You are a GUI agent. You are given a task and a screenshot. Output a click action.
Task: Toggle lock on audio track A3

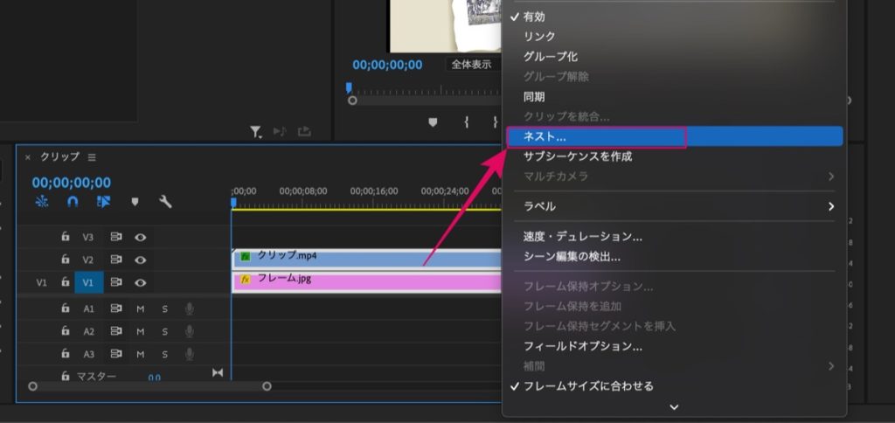[x=66, y=354]
